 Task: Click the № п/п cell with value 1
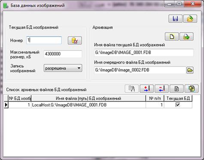point(155,105)
